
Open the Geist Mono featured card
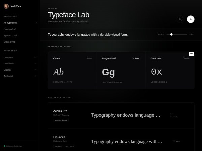click(170, 70)
